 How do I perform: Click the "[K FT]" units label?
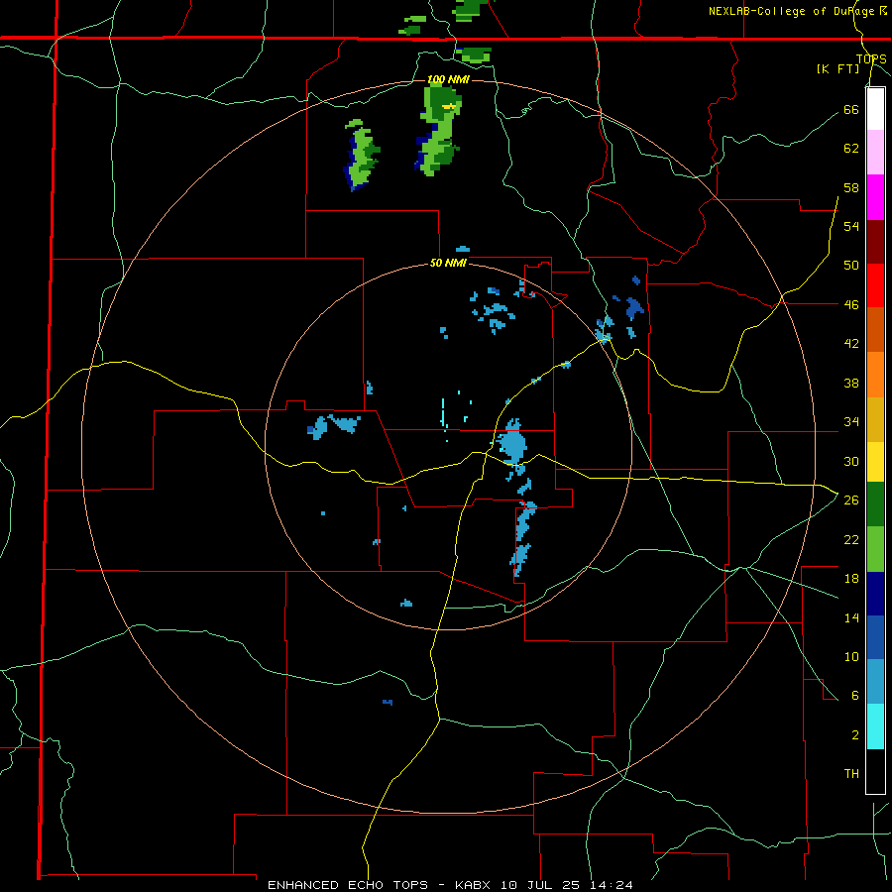(837, 68)
